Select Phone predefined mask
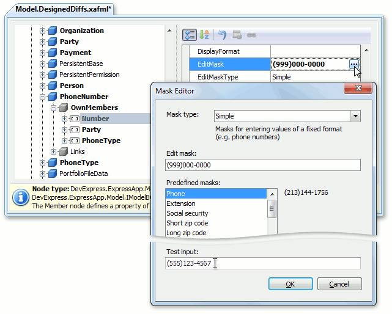 pyautogui.click(x=216, y=194)
